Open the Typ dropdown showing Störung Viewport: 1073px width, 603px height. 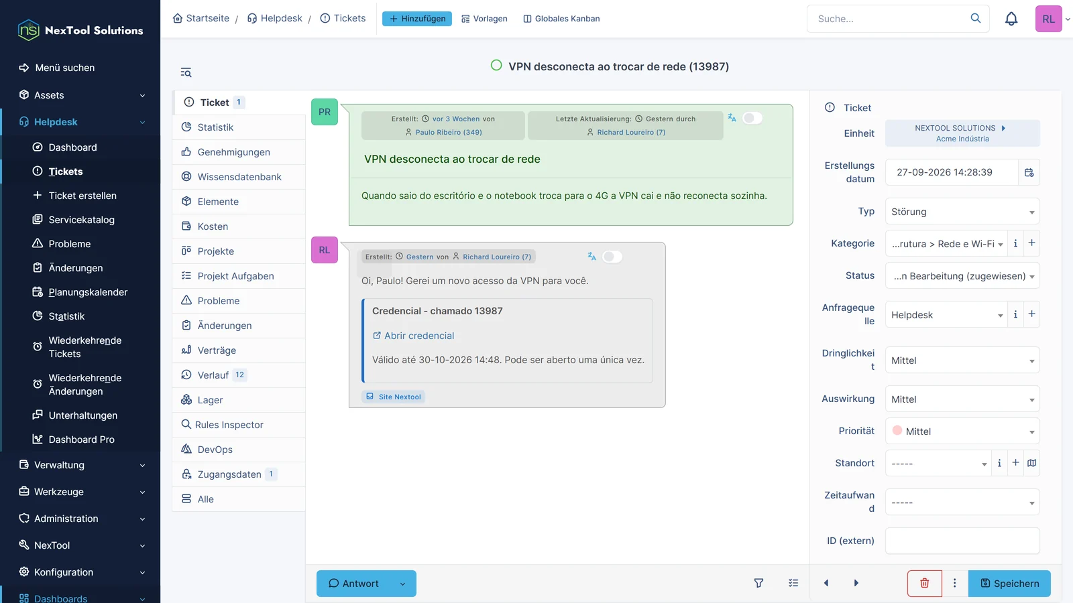(x=962, y=212)
